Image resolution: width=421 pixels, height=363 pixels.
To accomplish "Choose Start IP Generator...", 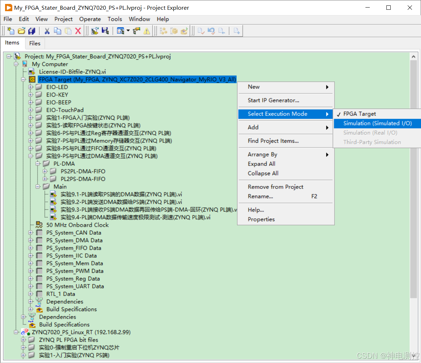I will 286,100.
